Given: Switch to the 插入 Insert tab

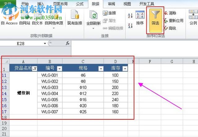Looking at the screenshot, I should 41,4.
